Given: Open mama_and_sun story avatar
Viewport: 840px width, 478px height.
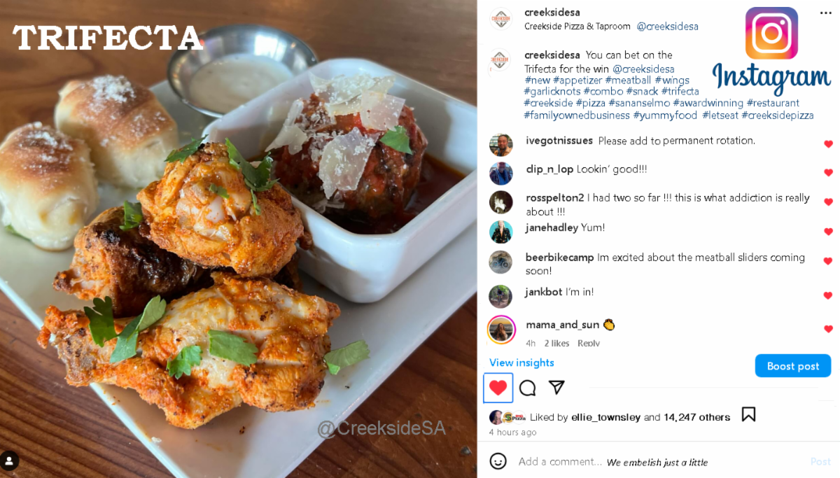Looking at the screenshot, I should [x=502, y=329].
